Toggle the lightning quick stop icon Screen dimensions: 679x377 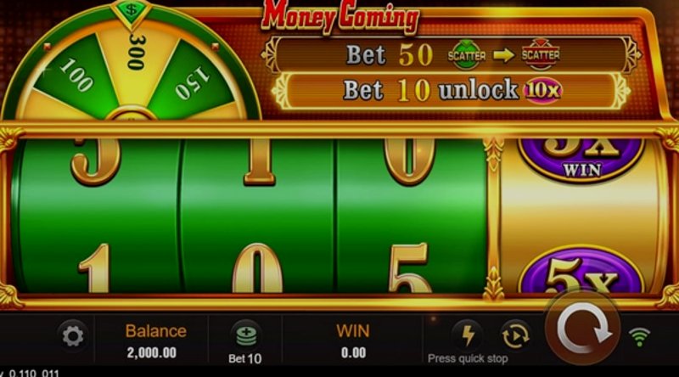click(468, 335)
